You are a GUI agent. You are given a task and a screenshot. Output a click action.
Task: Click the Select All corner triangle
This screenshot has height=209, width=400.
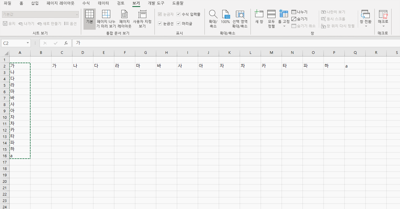pos(5,53)
